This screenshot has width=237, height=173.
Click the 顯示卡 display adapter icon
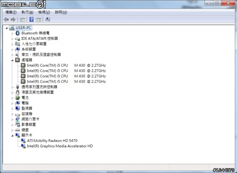point(17,135)
